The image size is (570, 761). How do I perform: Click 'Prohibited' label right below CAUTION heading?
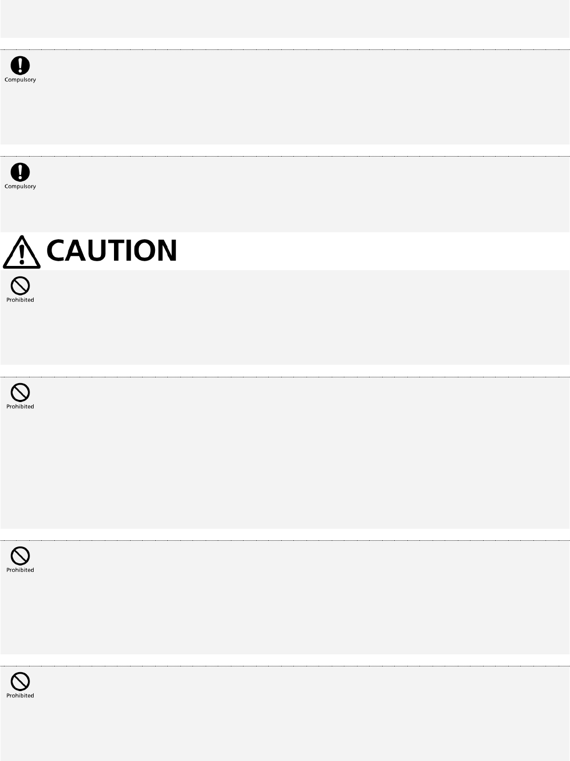[x=20, y=300]
